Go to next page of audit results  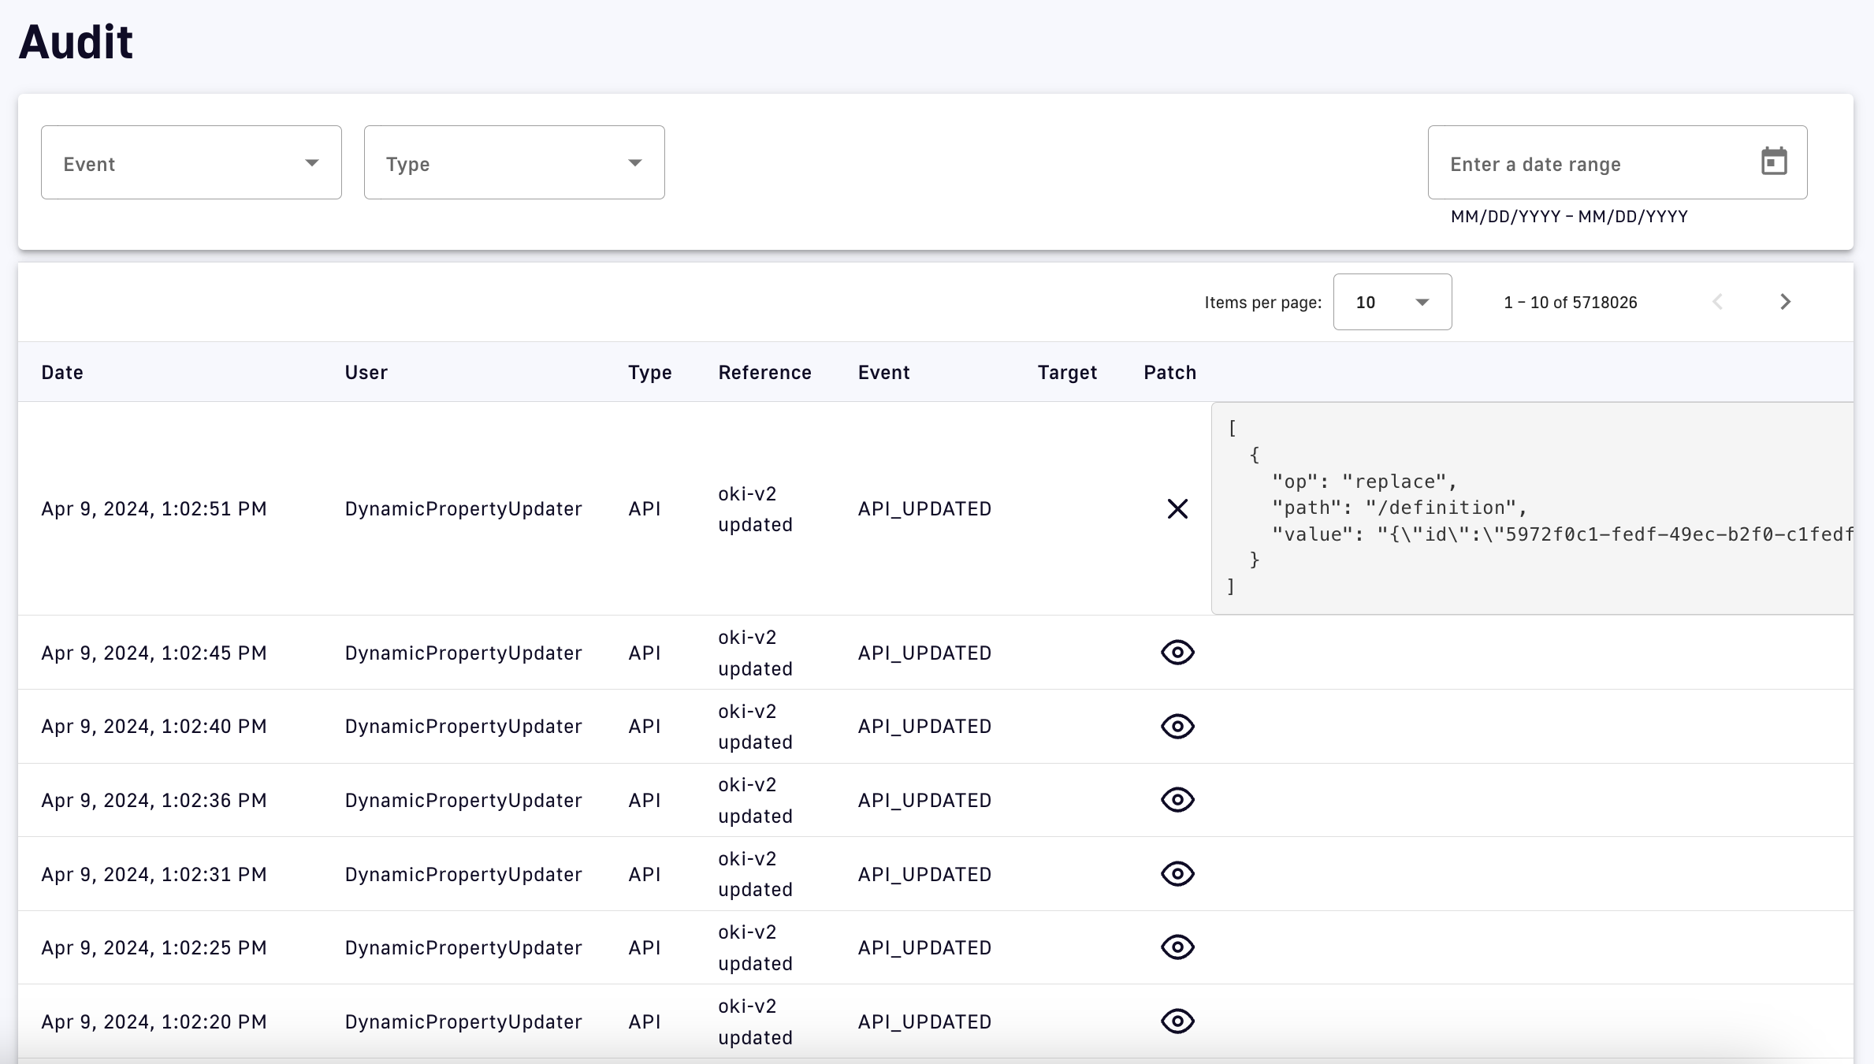1785,302
